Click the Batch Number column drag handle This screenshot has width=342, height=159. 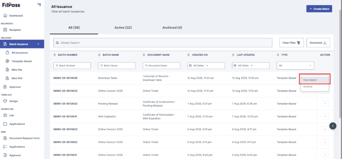pyautogui.click(x=54, y=55)
